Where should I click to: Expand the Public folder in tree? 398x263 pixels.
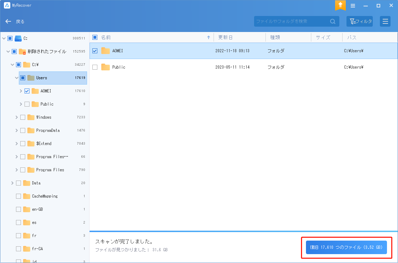[x=21, y=104]
